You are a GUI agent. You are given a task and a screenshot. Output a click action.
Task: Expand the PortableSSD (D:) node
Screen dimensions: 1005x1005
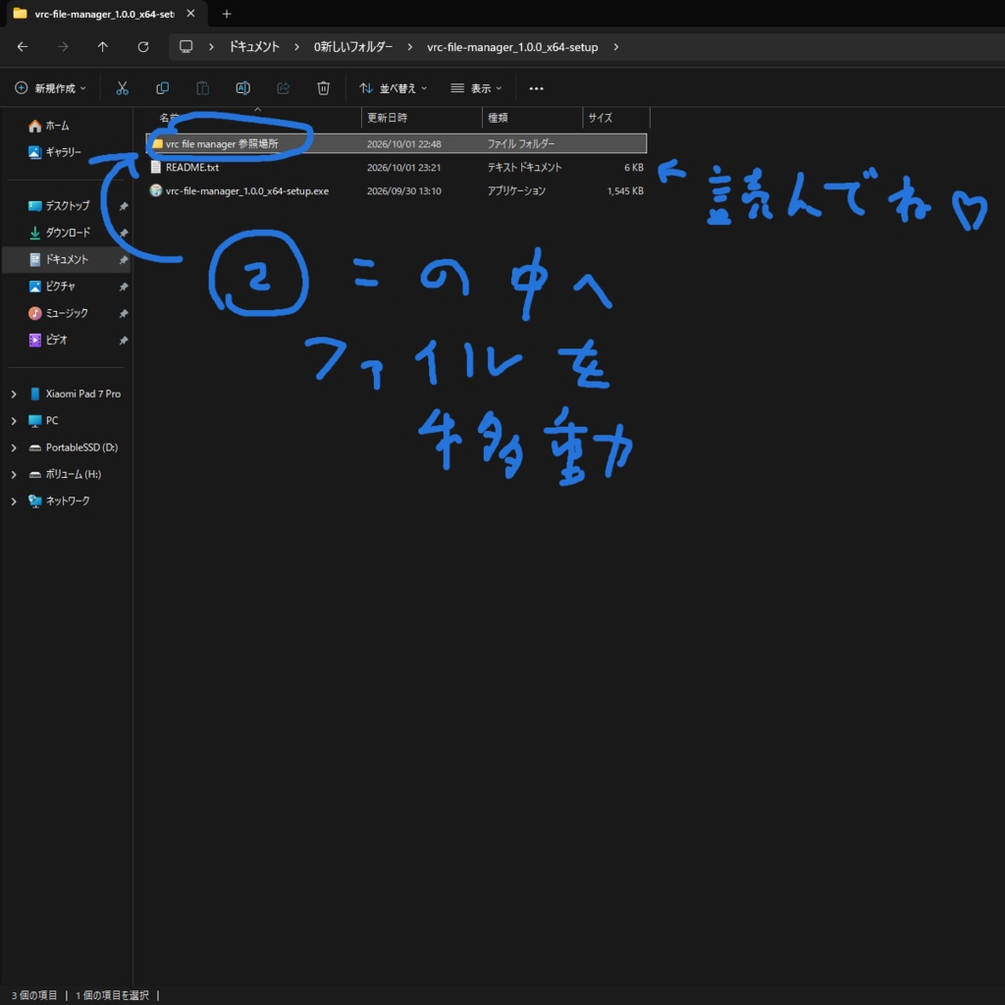pyautogui.click(x=14, y=448)
